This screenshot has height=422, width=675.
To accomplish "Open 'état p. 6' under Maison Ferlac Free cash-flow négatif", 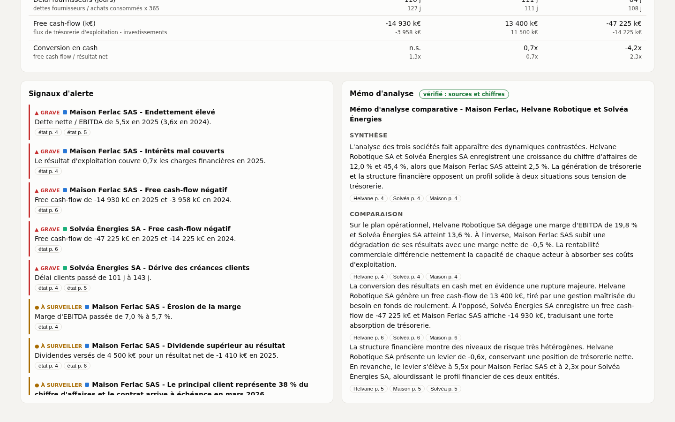I will click(48, 210).
